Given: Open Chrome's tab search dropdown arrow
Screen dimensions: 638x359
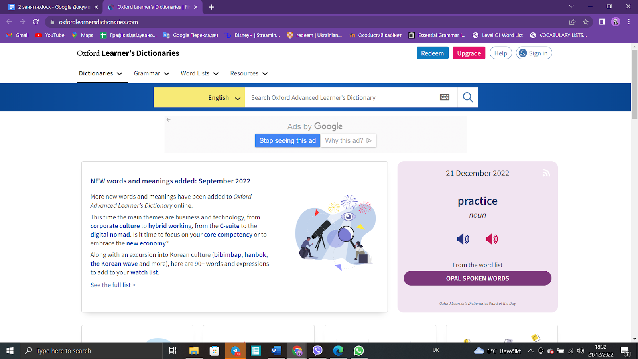Looking at the screenshot, I should pyautogui.click(x=571, y=6).
